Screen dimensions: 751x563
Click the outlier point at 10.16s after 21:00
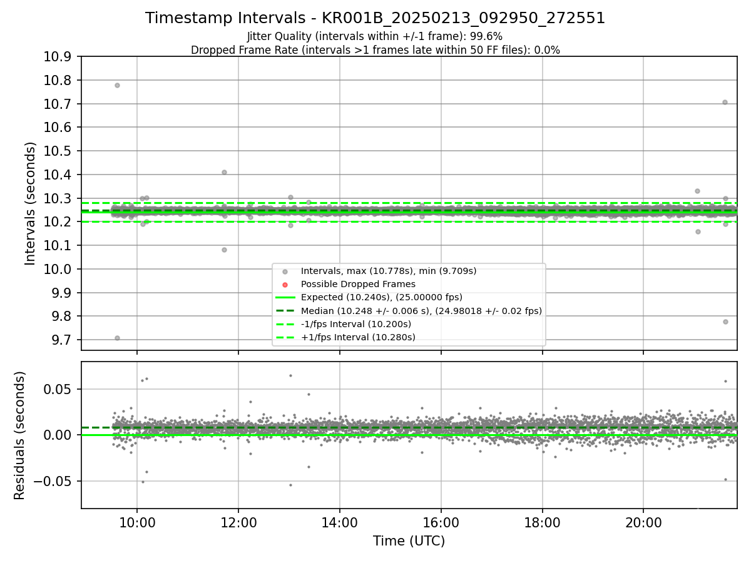[698, 231]
